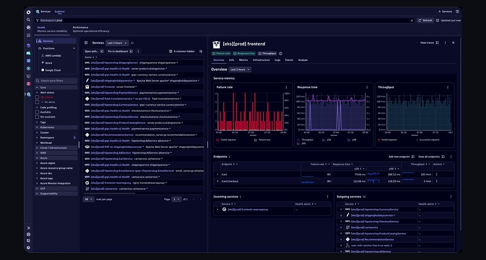Open Response time chart options menu
486x260 pixels.
click(x=367, y=87)
